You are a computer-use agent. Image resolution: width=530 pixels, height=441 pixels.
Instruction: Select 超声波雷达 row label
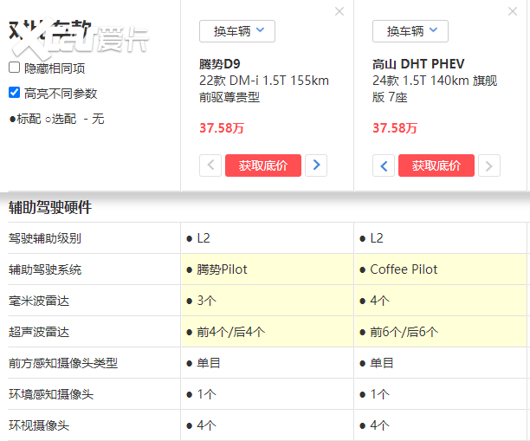pos(39,332)
